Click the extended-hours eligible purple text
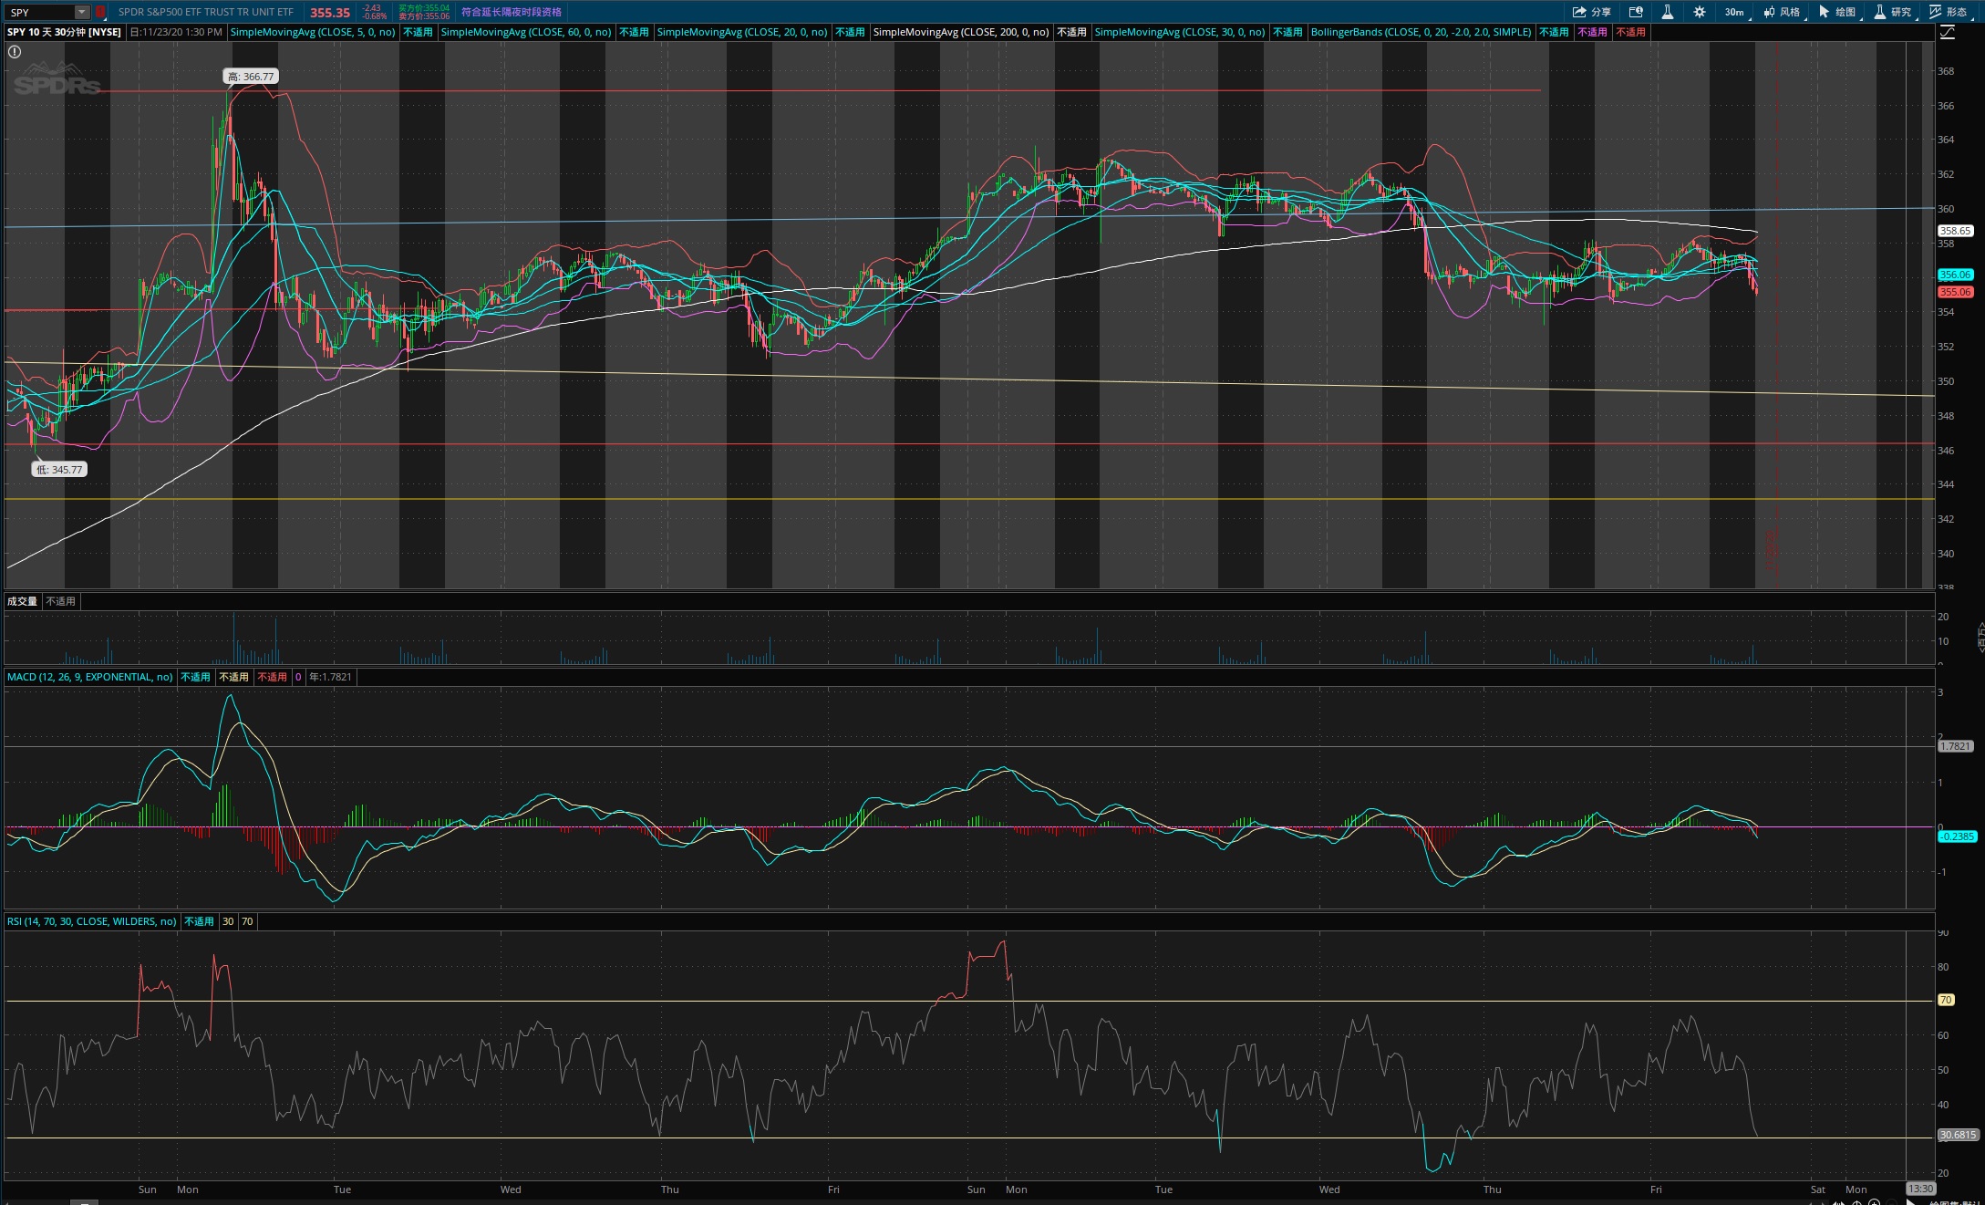This screenshot has height=1205, width=1985. (x=512, y=12)
